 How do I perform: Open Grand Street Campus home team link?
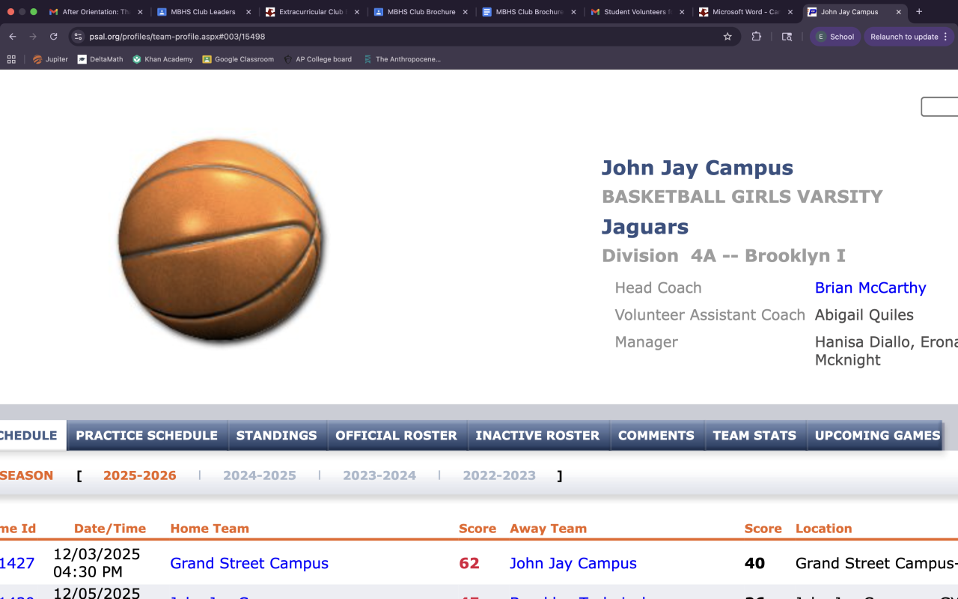pos(249,563)
